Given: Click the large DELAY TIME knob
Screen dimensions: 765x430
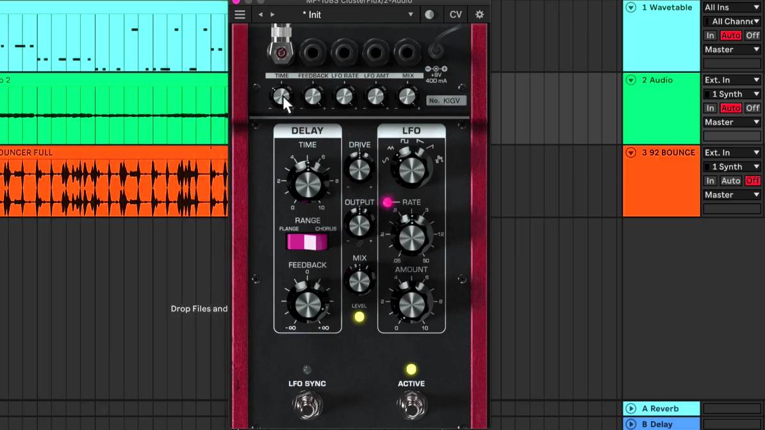Looking at the screenshot, I should coord(308,183).
